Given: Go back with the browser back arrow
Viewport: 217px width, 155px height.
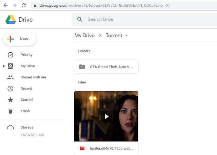Looking at the screenshot, I should coord(6,5).
